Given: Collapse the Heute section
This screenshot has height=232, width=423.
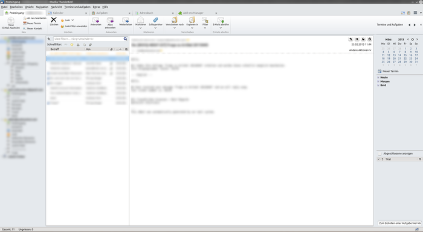Looking at the screenshot, I should pyautogui.click(x=378, y=78).
